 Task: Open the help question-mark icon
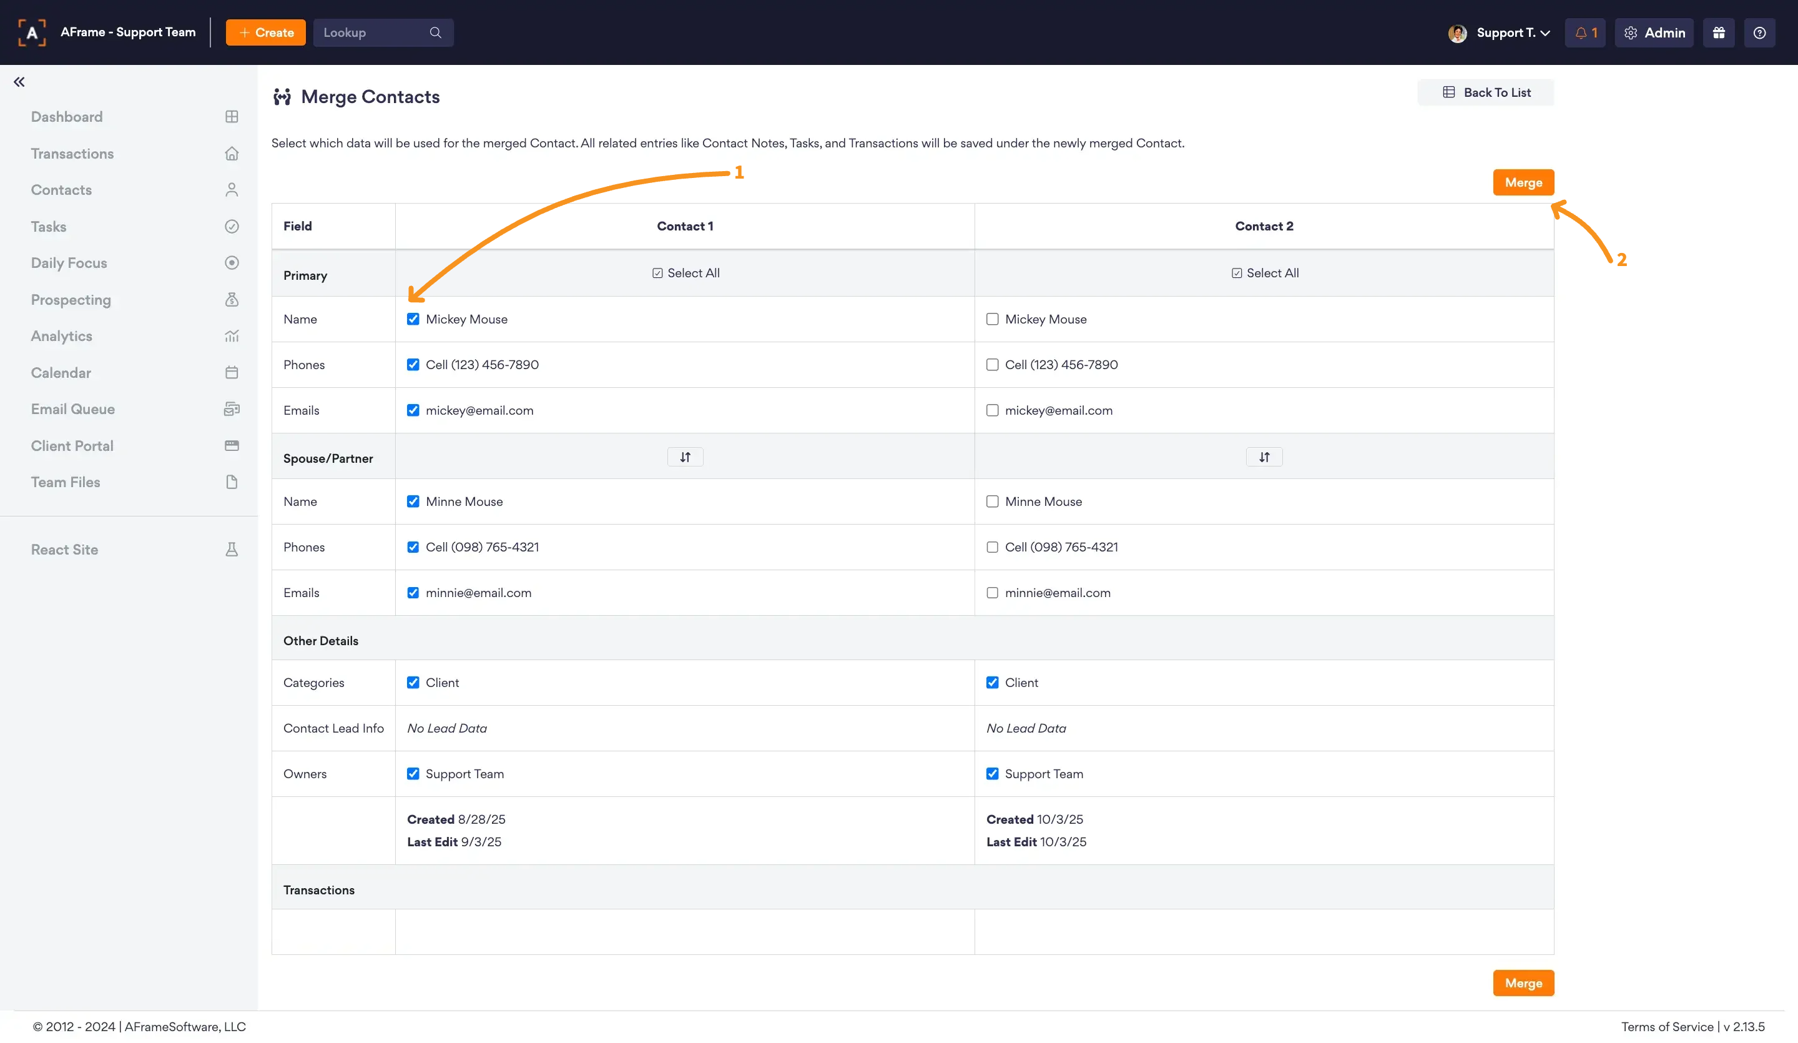(x=1759, y=33)
